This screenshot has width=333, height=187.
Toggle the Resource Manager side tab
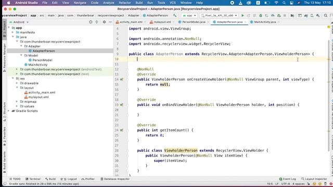[5, 57]
